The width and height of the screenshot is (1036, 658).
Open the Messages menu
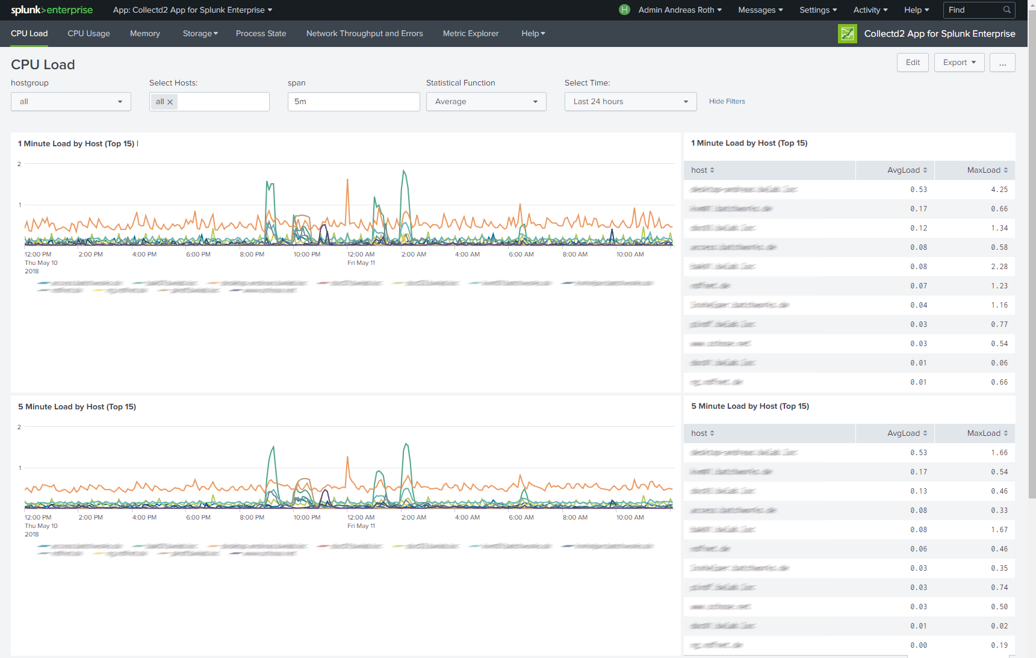760,10
